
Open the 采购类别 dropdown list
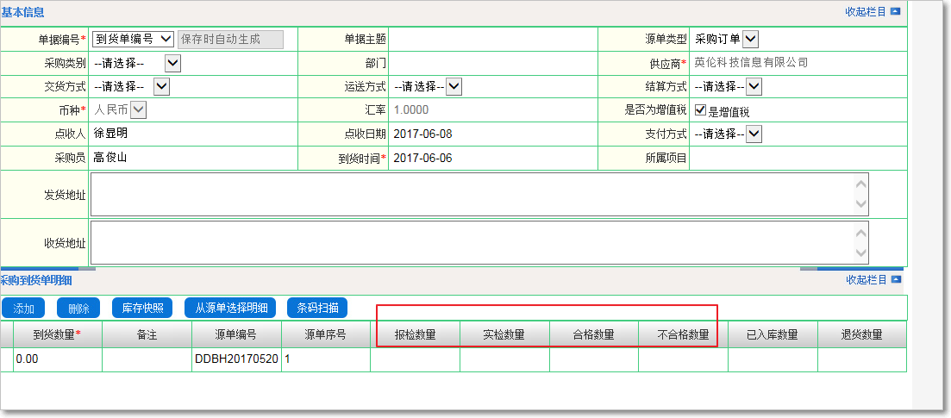pyautogui.click(x=172, y=63)
